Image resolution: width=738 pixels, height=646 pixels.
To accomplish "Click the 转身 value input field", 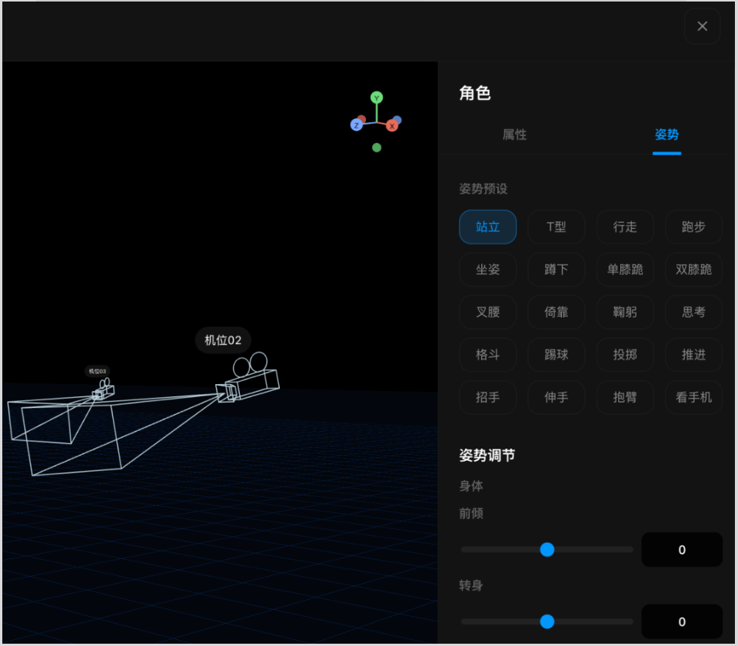I will (682, 621).
